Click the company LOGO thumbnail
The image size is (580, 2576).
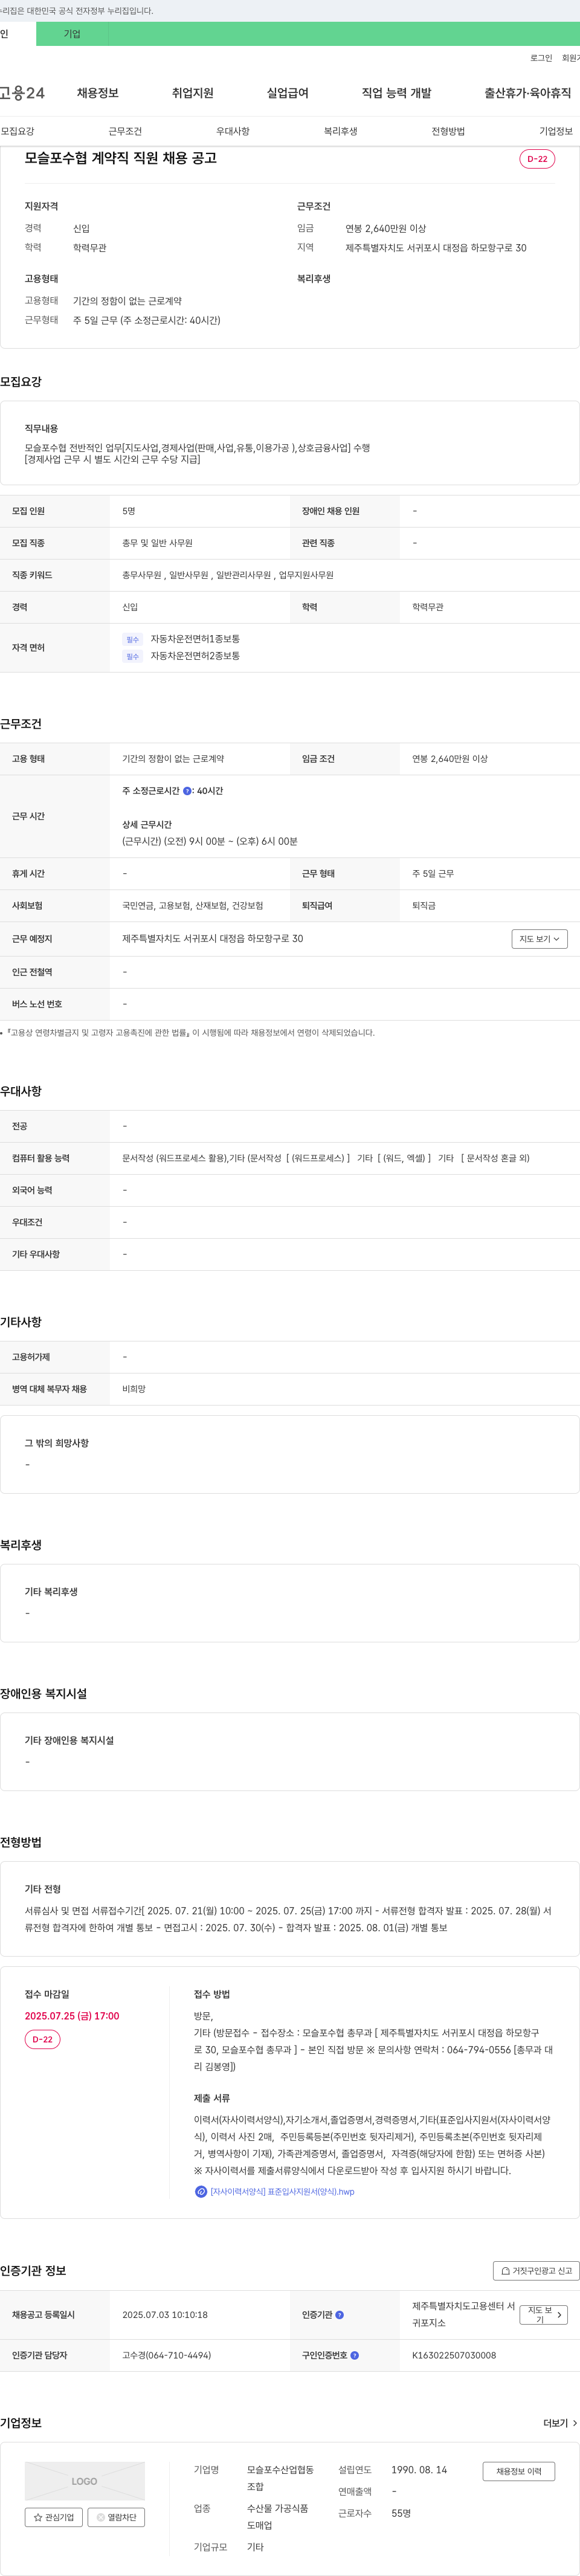(85, 2481)
